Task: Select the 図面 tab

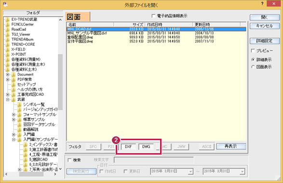Action: point(78,17)
